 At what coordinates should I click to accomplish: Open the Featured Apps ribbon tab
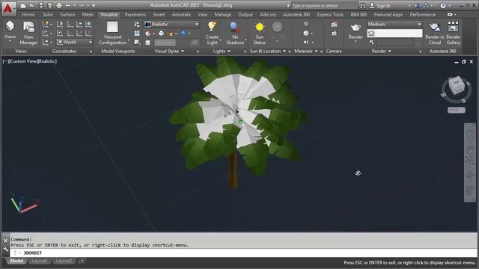(388, 14)
